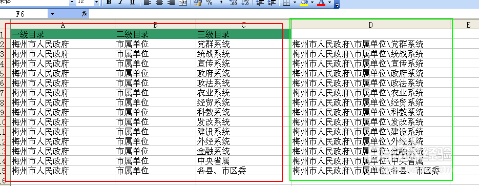The height and width of the screenshot is (186, 479).
Task: Open the font size dropdown
Action: (96, 2)
